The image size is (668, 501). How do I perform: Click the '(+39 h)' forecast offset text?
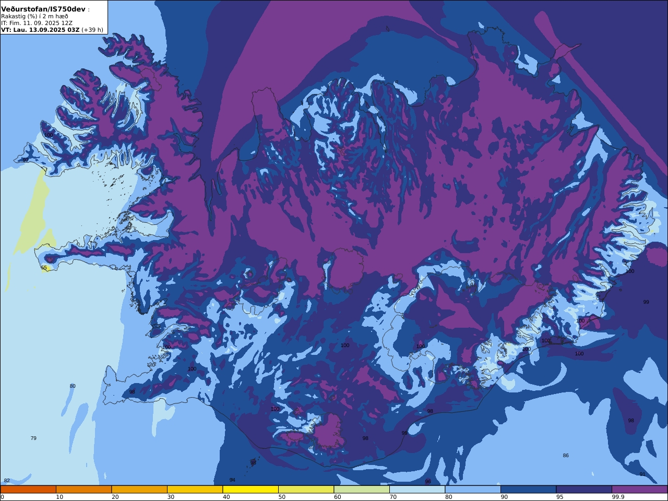[x=92, y=30]
